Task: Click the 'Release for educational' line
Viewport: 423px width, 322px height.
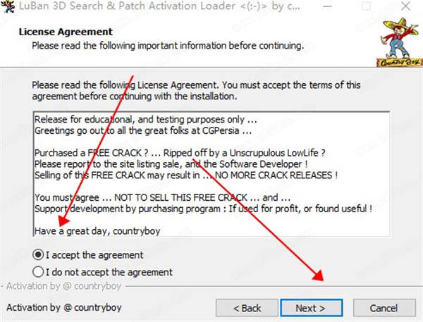Action: pyautogui.click(x=146, y=120)
